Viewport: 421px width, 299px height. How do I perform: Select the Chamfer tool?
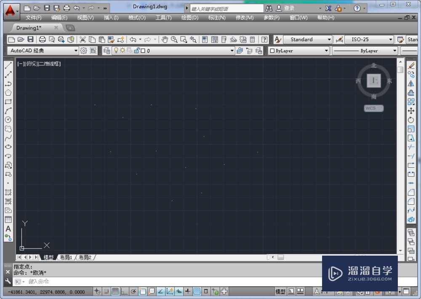click(411, 192)
